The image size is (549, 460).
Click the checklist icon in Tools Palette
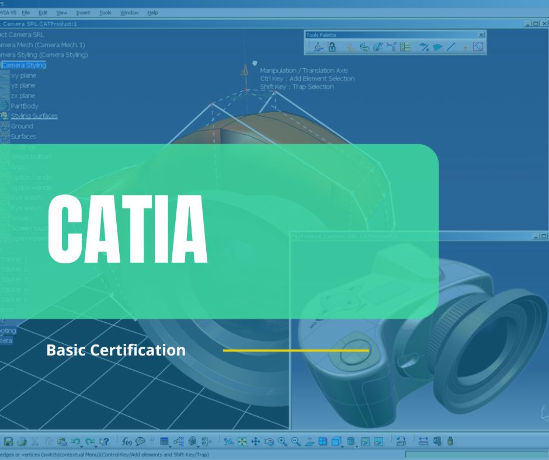405,47
